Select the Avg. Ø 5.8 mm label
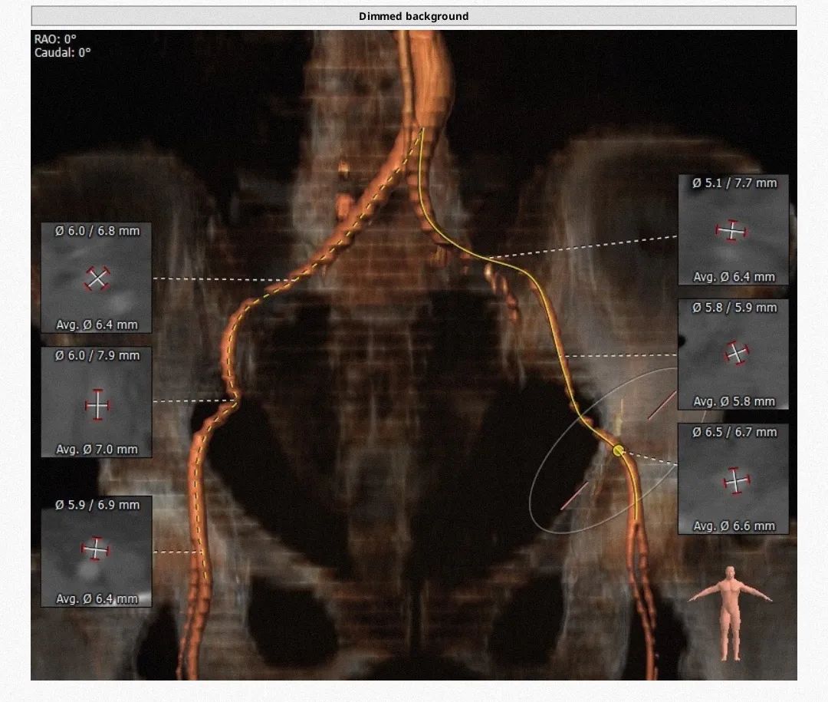 [x=734, y=401]
